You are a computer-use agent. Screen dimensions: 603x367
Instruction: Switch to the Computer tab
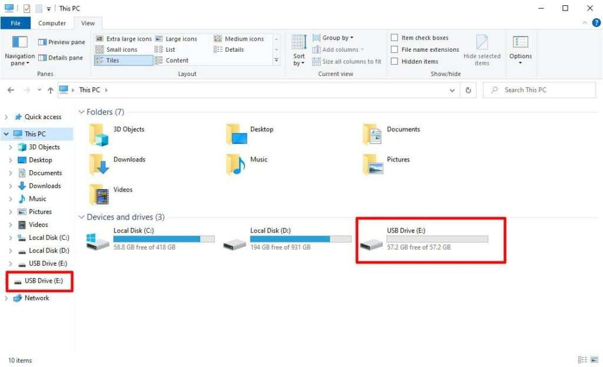click(x=52, y=23)
